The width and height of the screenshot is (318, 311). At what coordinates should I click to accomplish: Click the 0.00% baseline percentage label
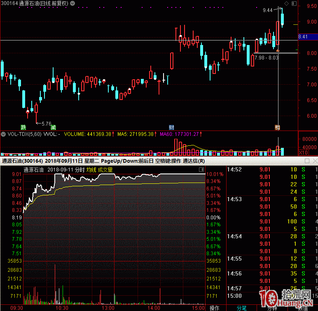tap(213, 217)
